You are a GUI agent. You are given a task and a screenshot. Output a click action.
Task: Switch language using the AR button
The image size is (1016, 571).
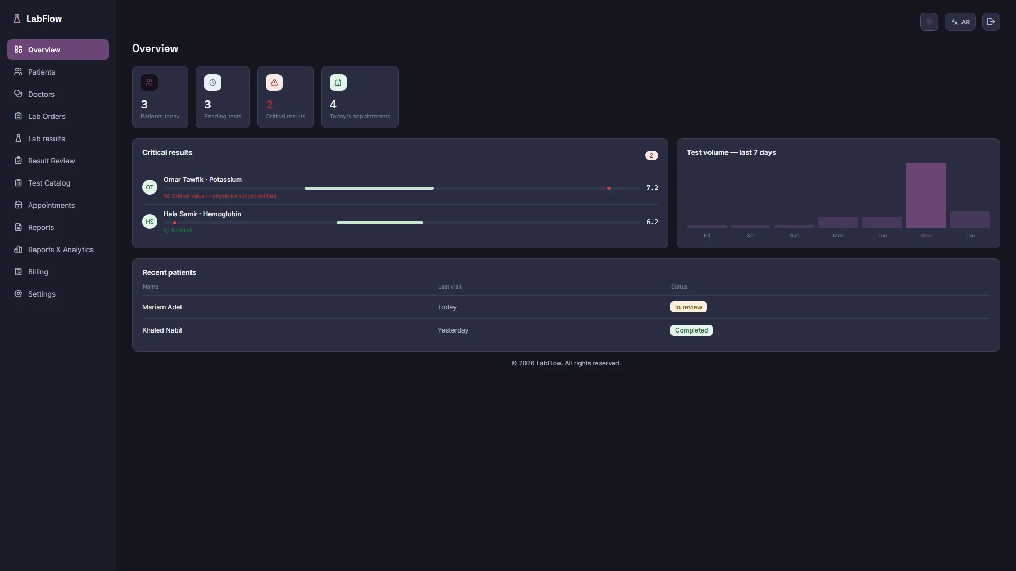960,22
